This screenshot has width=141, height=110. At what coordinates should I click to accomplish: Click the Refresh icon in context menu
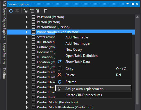coord(60,82)
